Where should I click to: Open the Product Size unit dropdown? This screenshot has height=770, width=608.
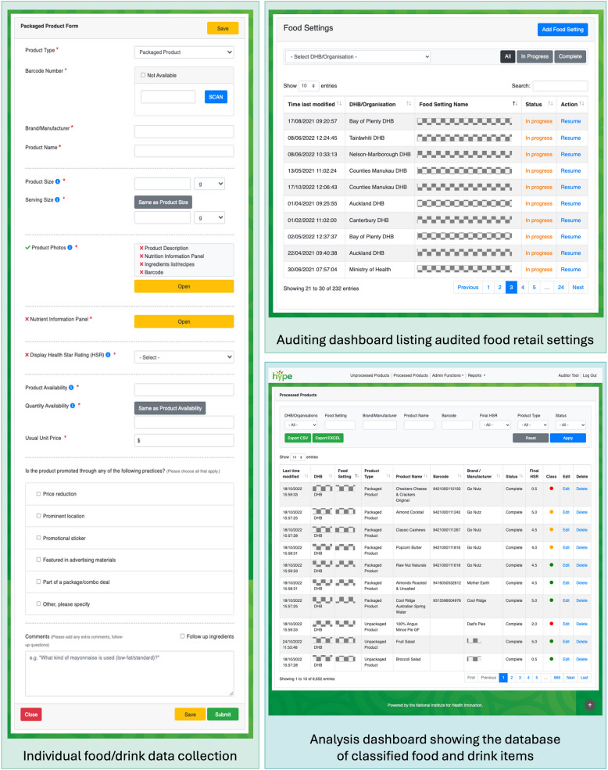click(209, 184)
